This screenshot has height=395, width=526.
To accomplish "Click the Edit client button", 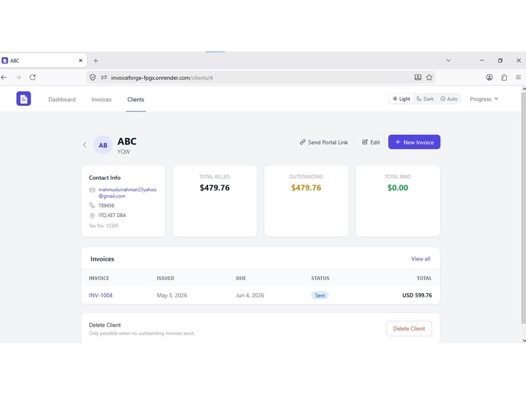I will (x=371, y=142).
